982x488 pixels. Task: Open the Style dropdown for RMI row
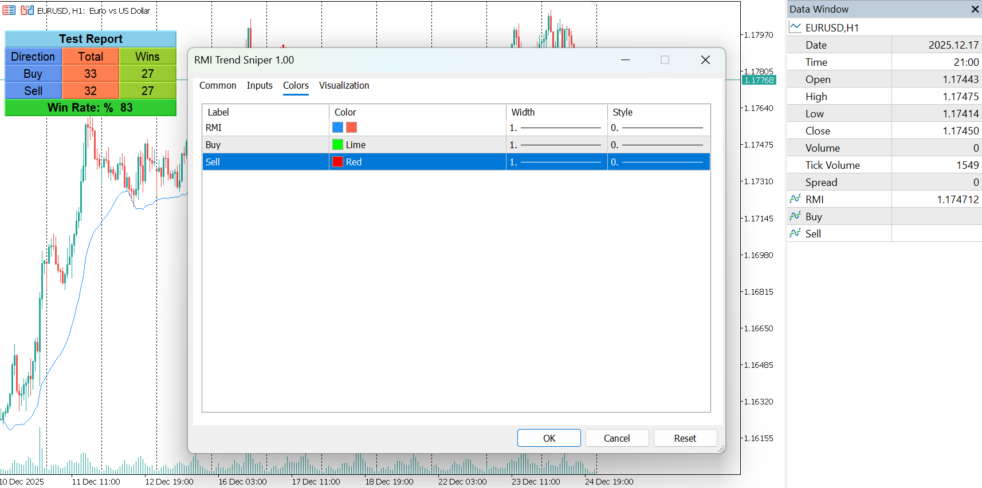coord(658,128)
